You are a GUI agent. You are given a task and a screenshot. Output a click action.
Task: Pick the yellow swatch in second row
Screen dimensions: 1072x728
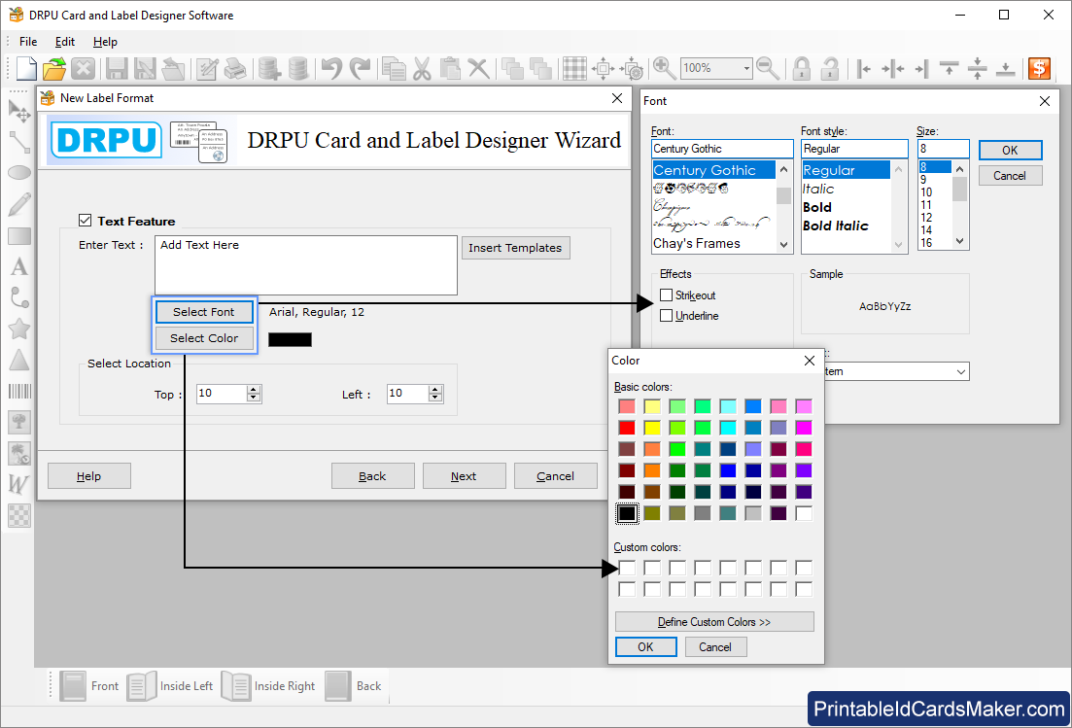tap(651, 428)
